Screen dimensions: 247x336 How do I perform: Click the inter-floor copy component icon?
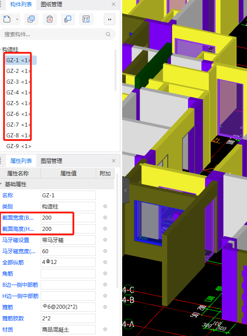[68, 19]
